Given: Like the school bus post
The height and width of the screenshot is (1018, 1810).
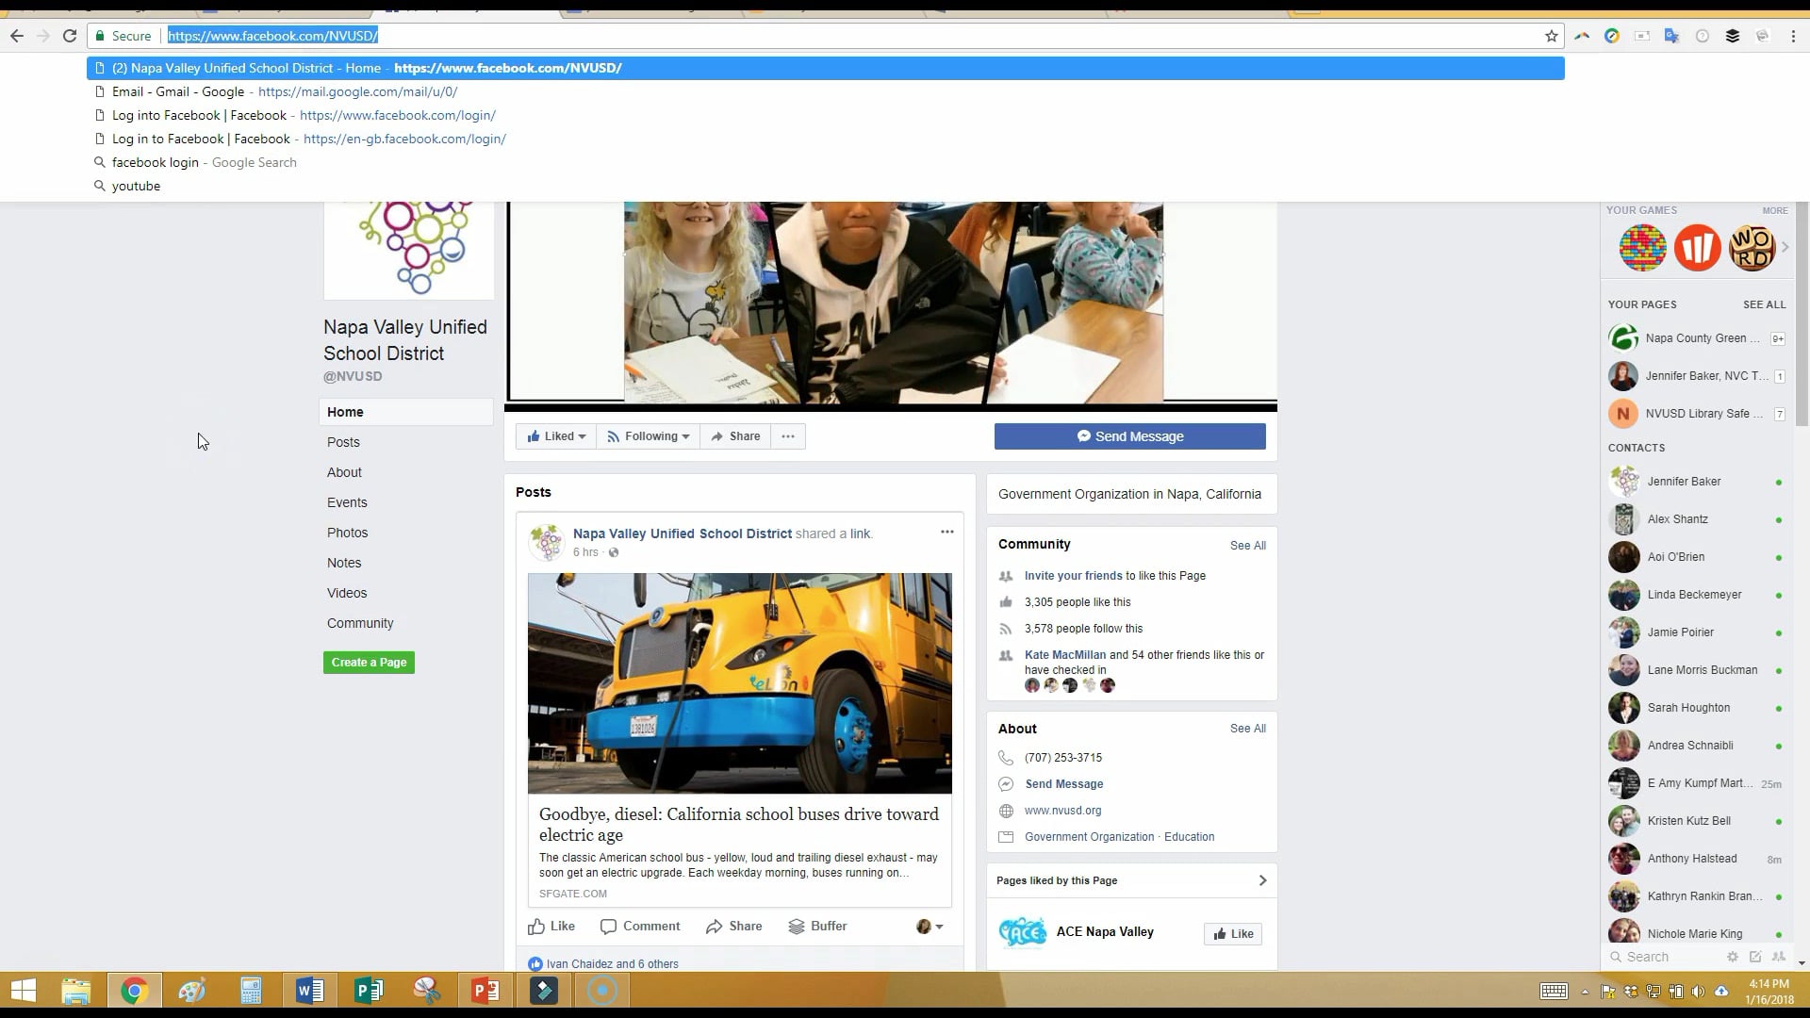Looking at the screenshot, I should 551,927.
